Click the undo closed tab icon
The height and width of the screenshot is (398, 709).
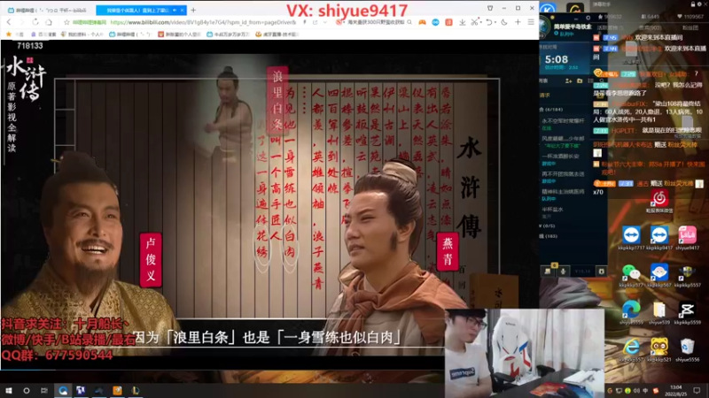click(x=489, y=22)
